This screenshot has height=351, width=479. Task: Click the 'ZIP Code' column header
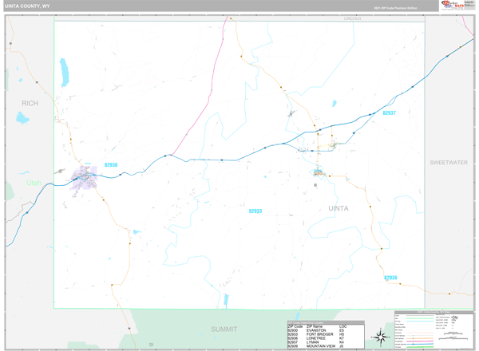tap(295, 326)
